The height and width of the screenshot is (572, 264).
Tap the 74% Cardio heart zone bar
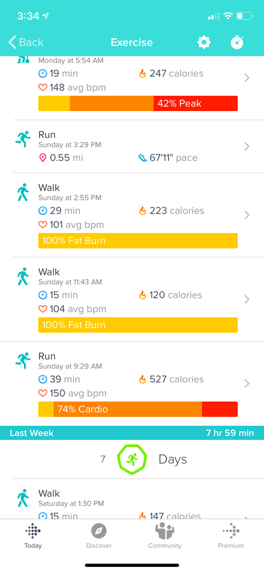(x=138, y=409)
